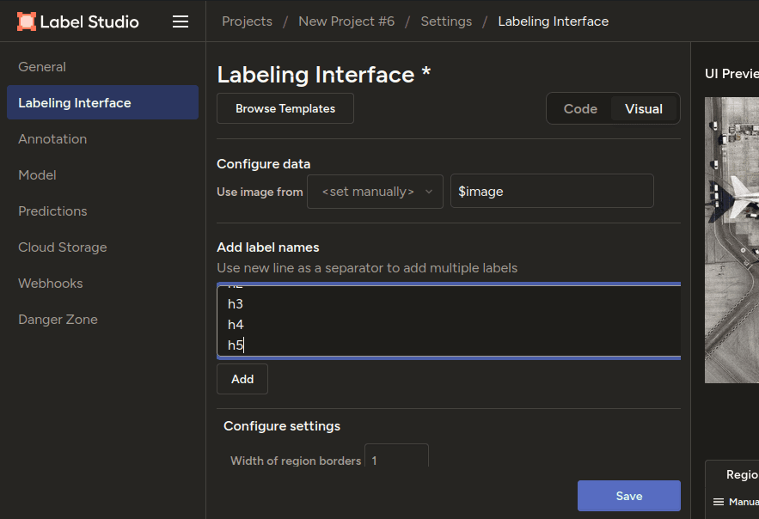The width and height of the screenshot is (759, 519).
Task: Click the Label Studio logo icon
Action: [x=27, y=21]
